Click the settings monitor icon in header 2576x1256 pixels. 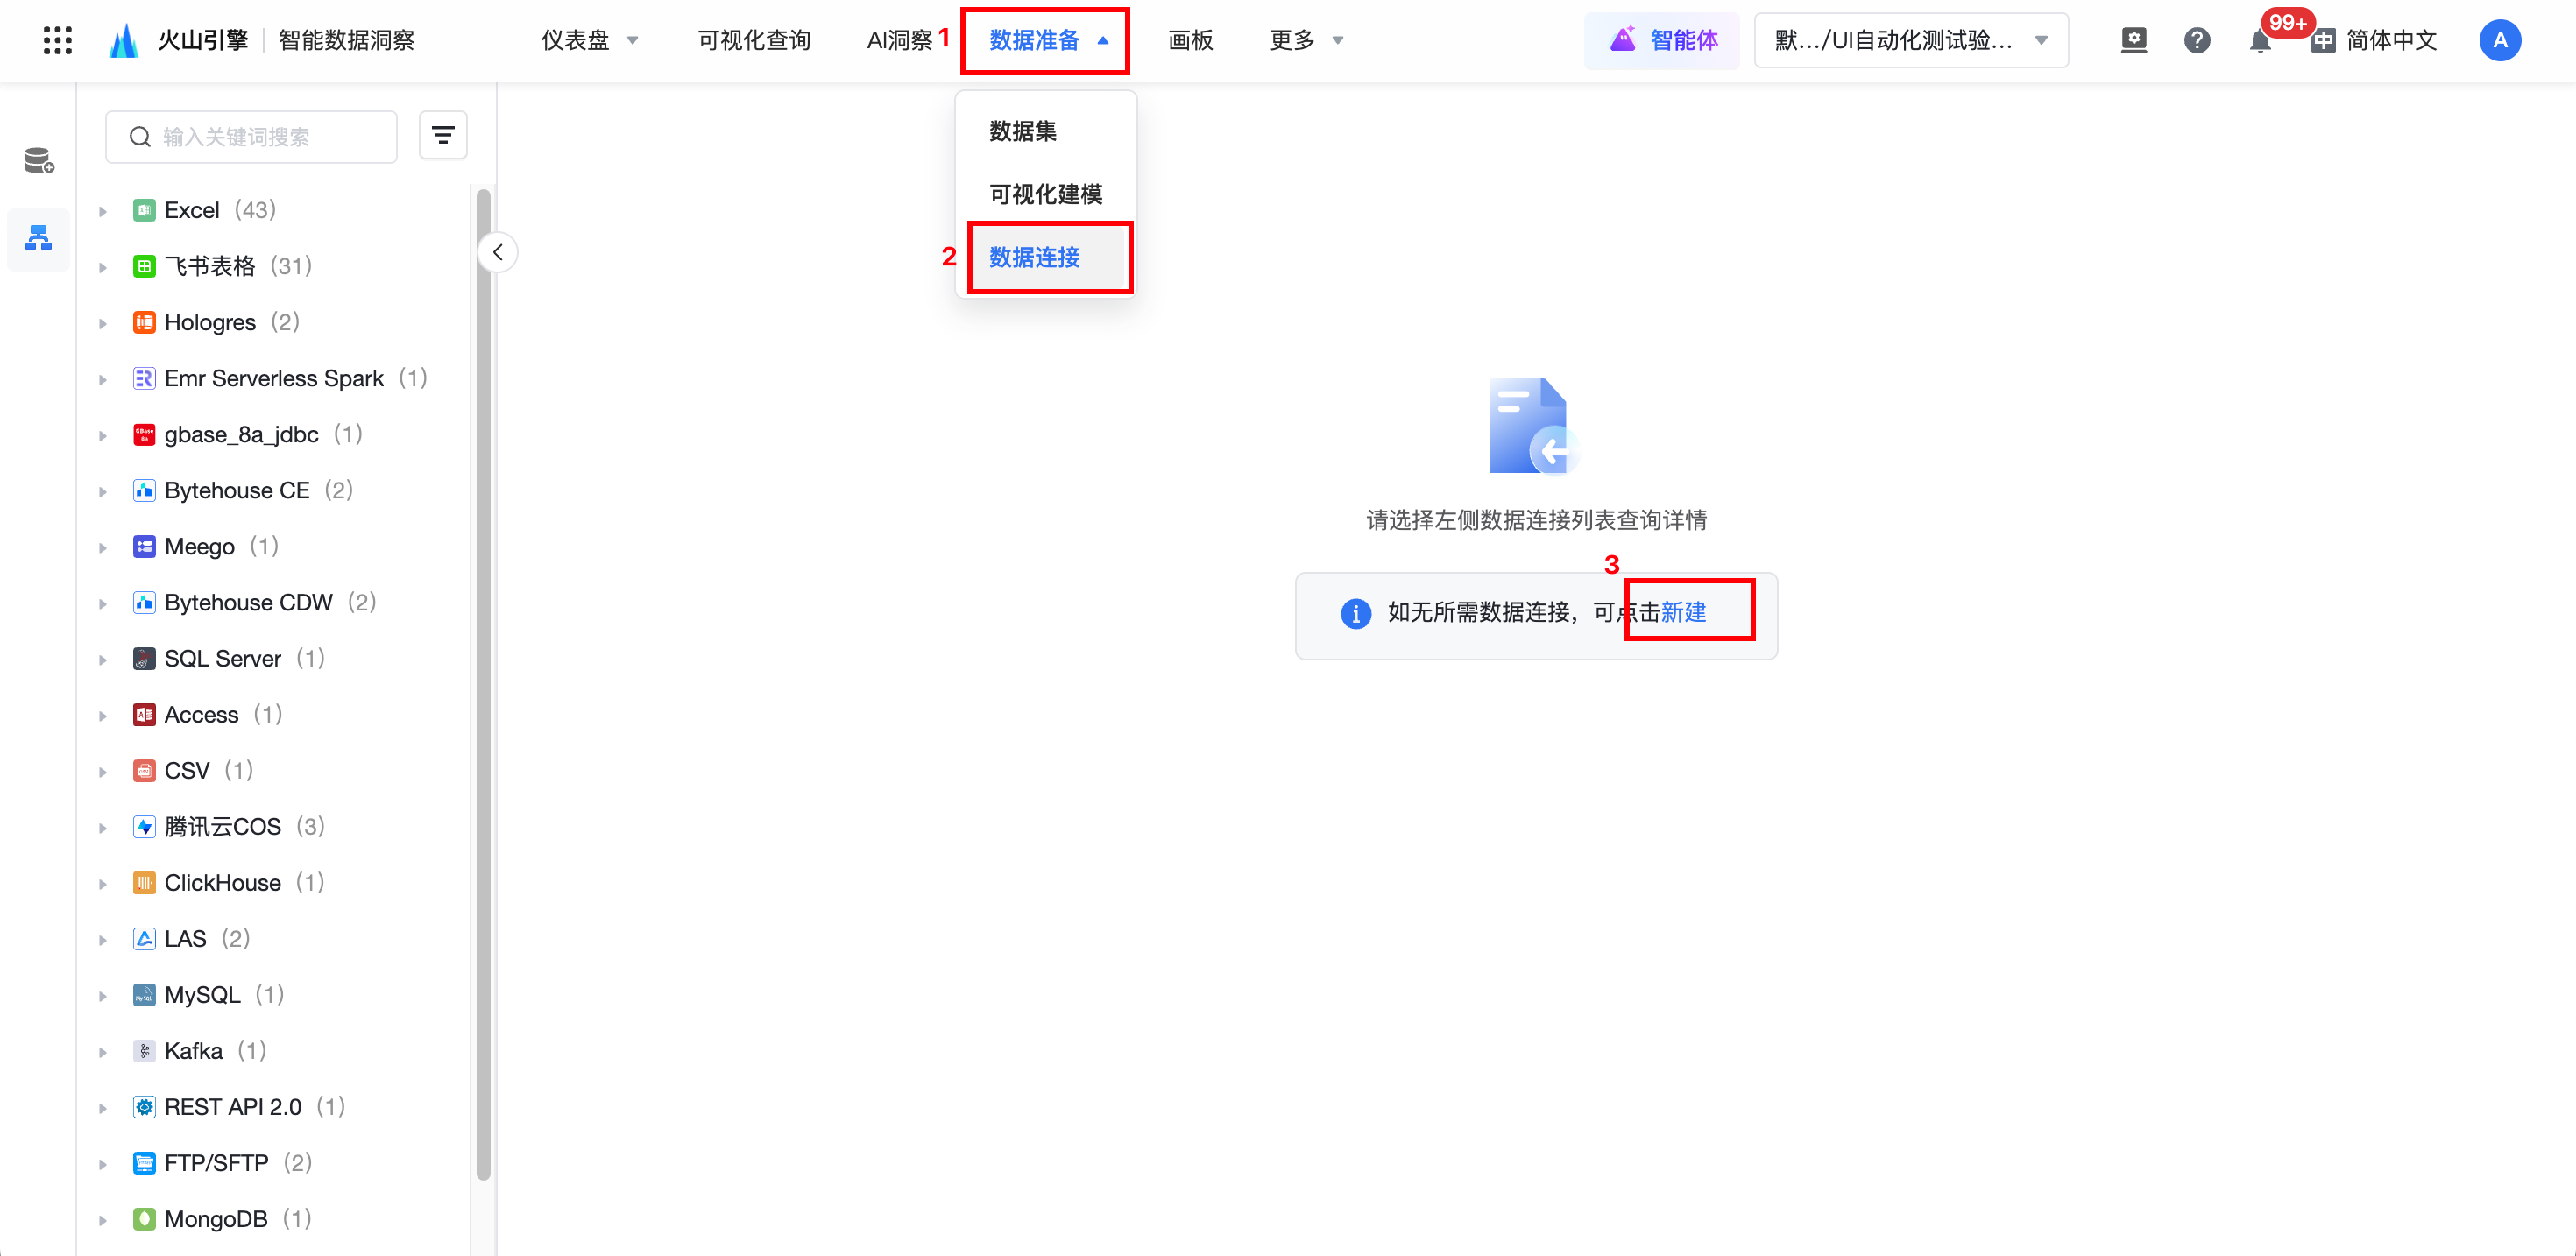click(x=2133, y=40)
